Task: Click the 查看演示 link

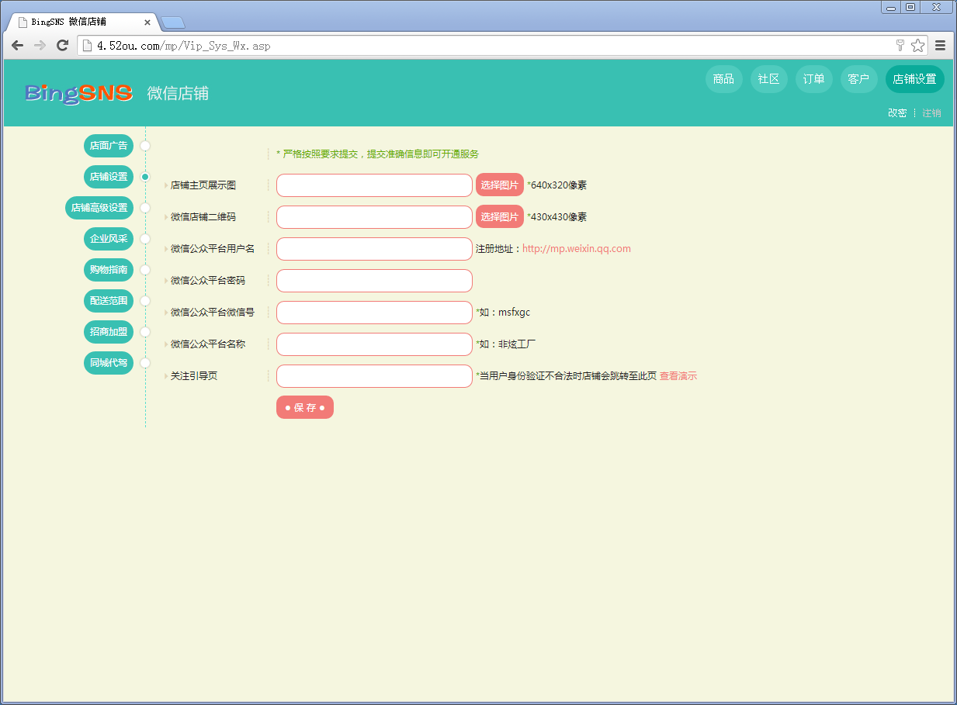Action: point(678,376)
